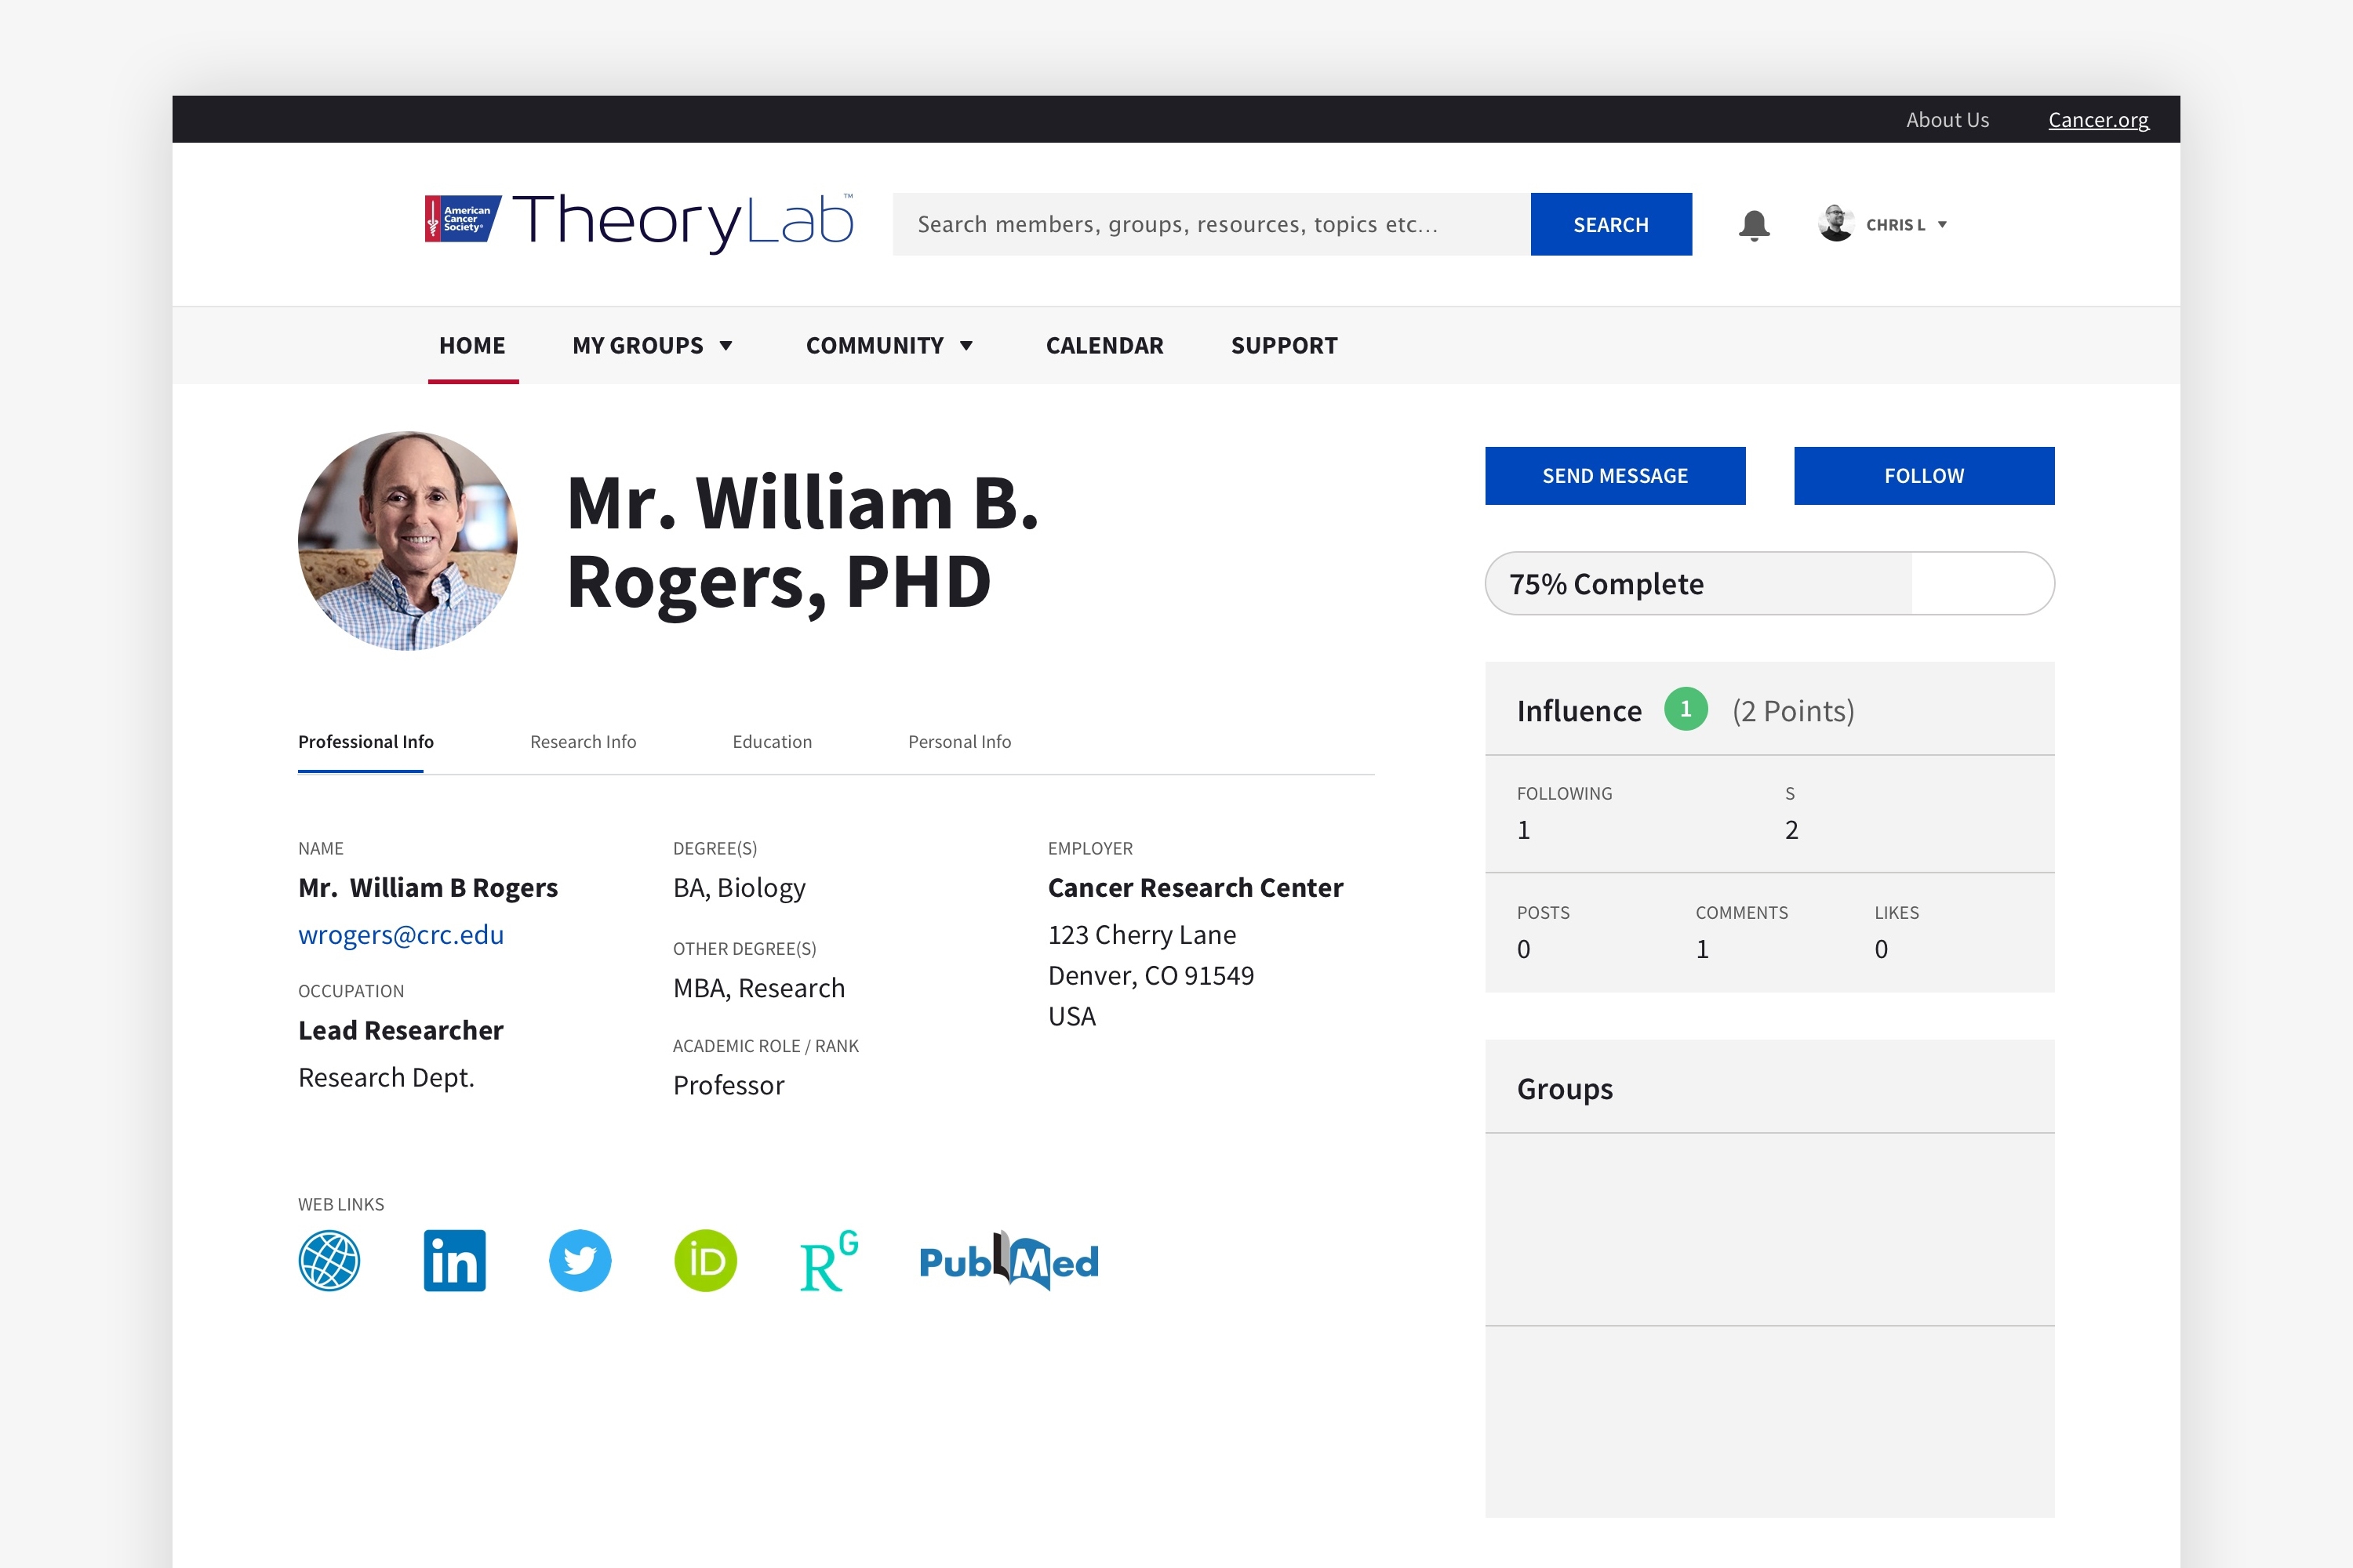Screen dimensions: 2353x1568
Task: Click the '(2 Points)' text
Action: 1794,711
